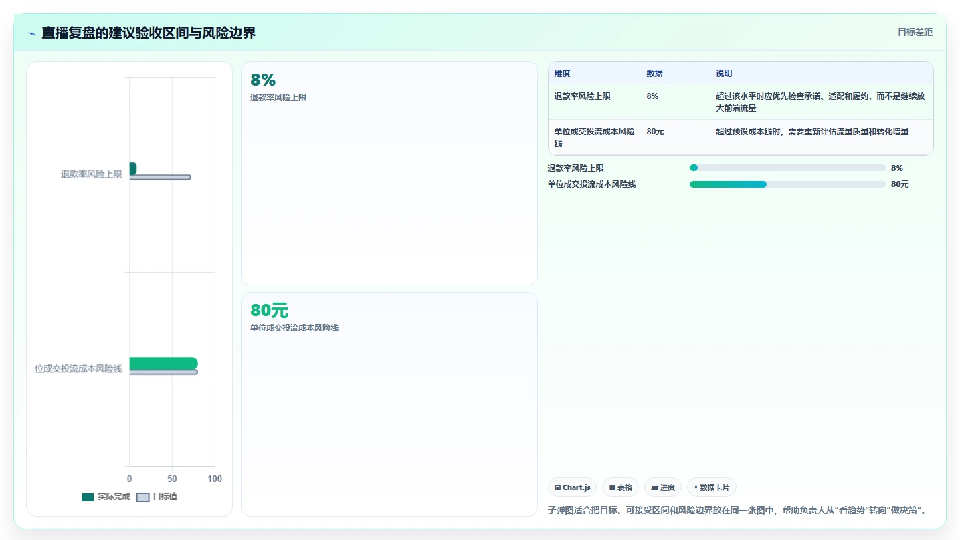The image size is (960, 540).
Task: Click the diamond icon in 数据卡片 tag
Action: pos(696,487)
